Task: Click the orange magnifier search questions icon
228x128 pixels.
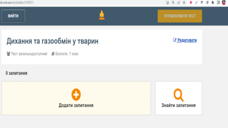Action: pos(179,95)
